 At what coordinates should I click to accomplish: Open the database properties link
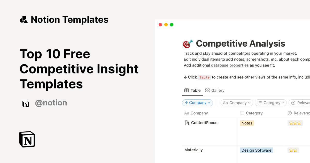pyautogui.click(x=230, y=65)
